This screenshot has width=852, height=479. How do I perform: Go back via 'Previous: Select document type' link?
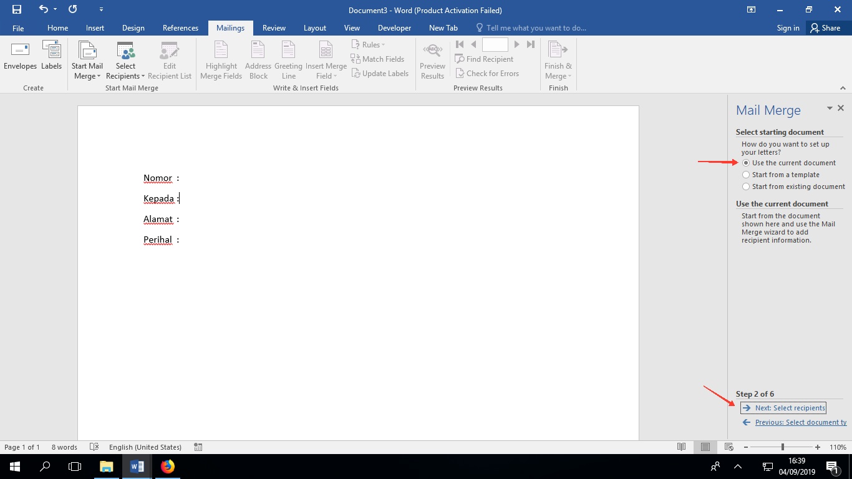click(800, 422)
